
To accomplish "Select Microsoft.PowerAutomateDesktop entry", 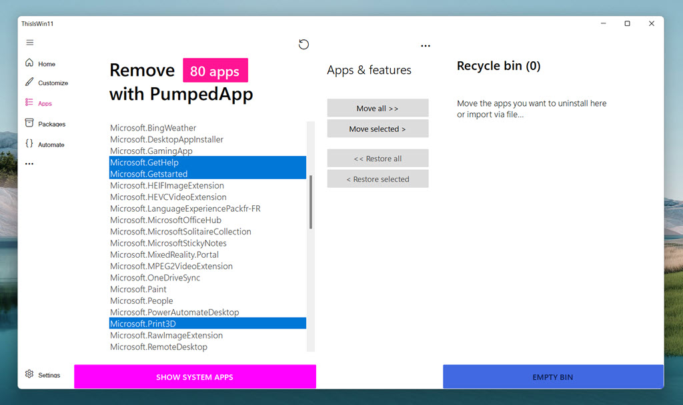I will (x=207, y=312).
